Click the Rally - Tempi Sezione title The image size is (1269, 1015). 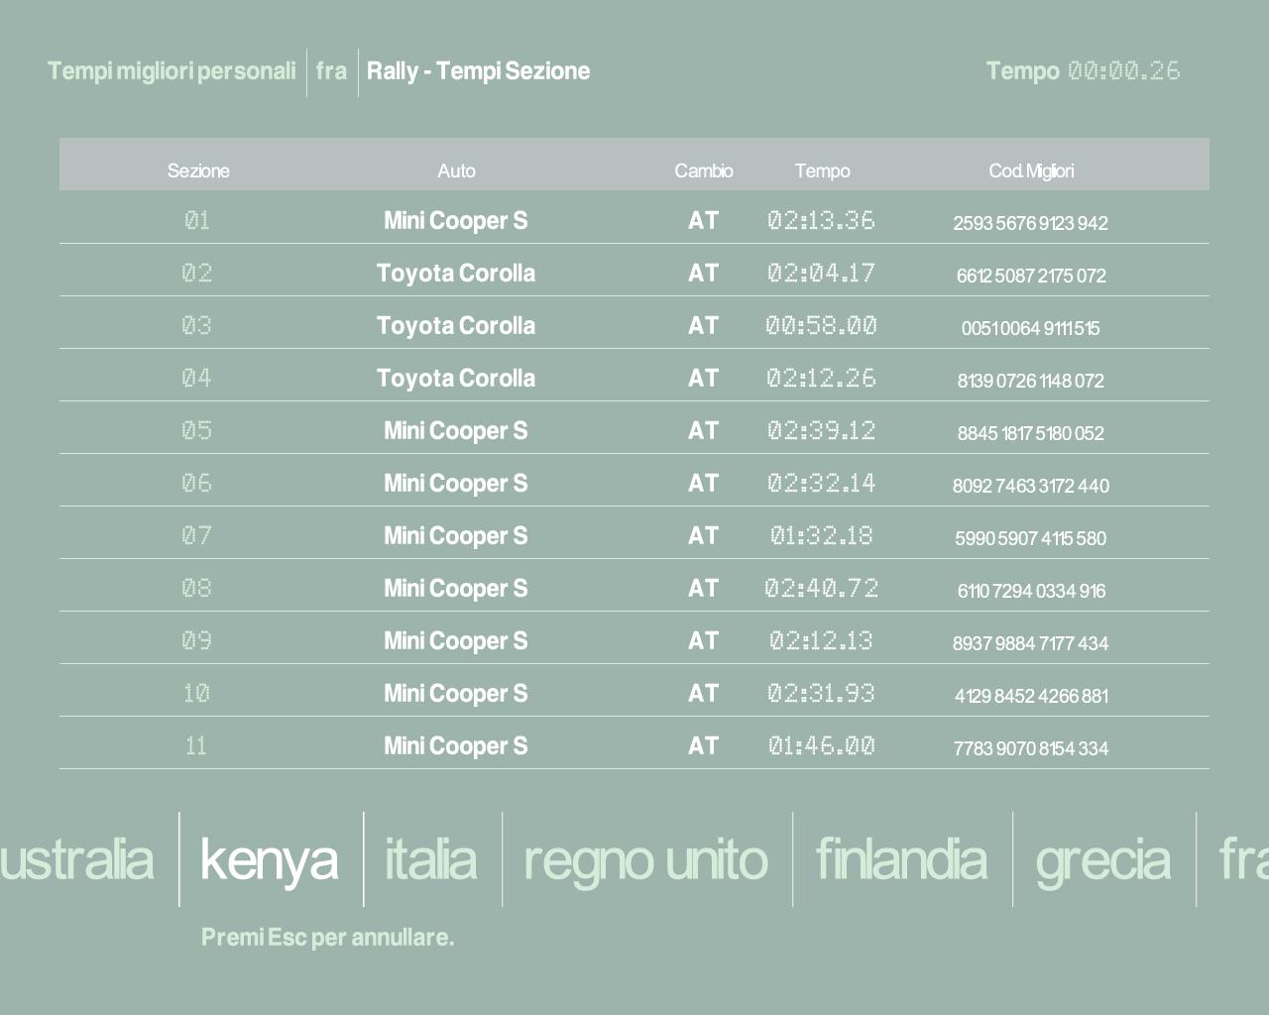click(x=478, y=71)
